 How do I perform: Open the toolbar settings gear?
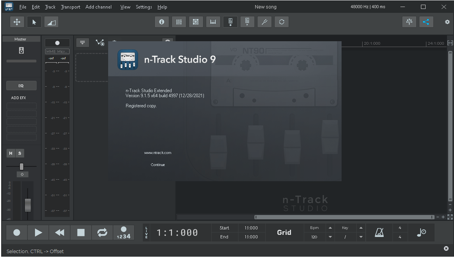pyautogui.click(x=447, y=22)
